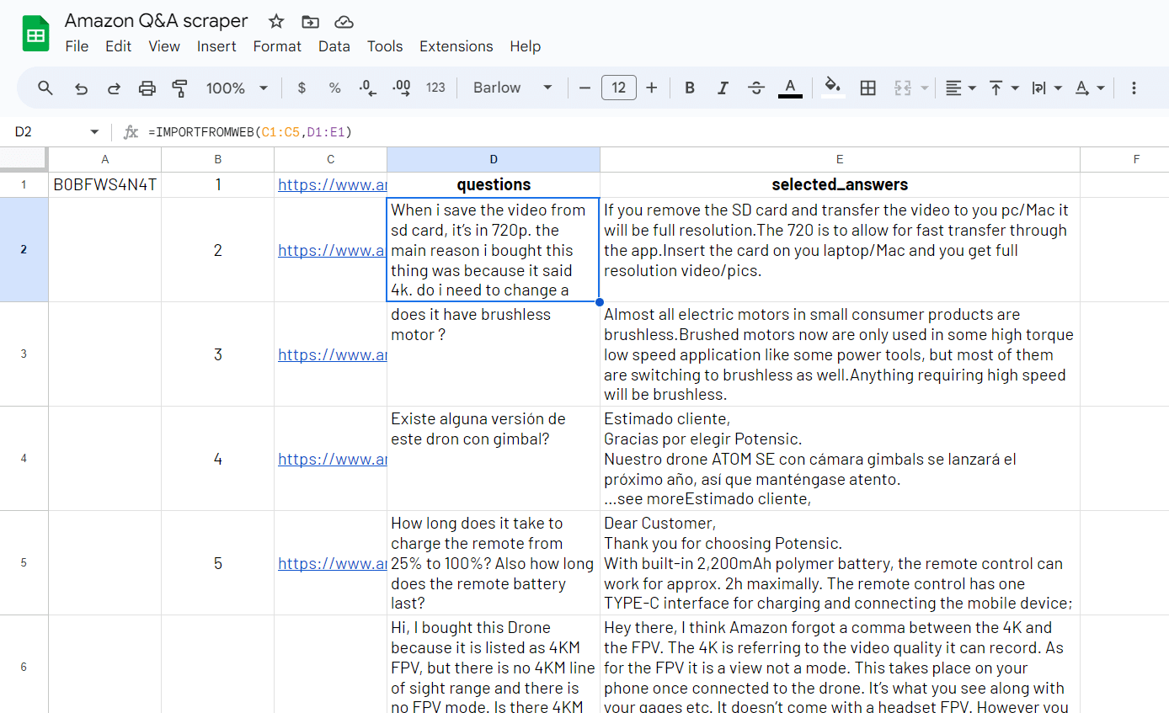Image resolution: width=1169 pixels, height=713 pixels.
Task: Toggle italic formatting
Action: [x=723, y=88]
